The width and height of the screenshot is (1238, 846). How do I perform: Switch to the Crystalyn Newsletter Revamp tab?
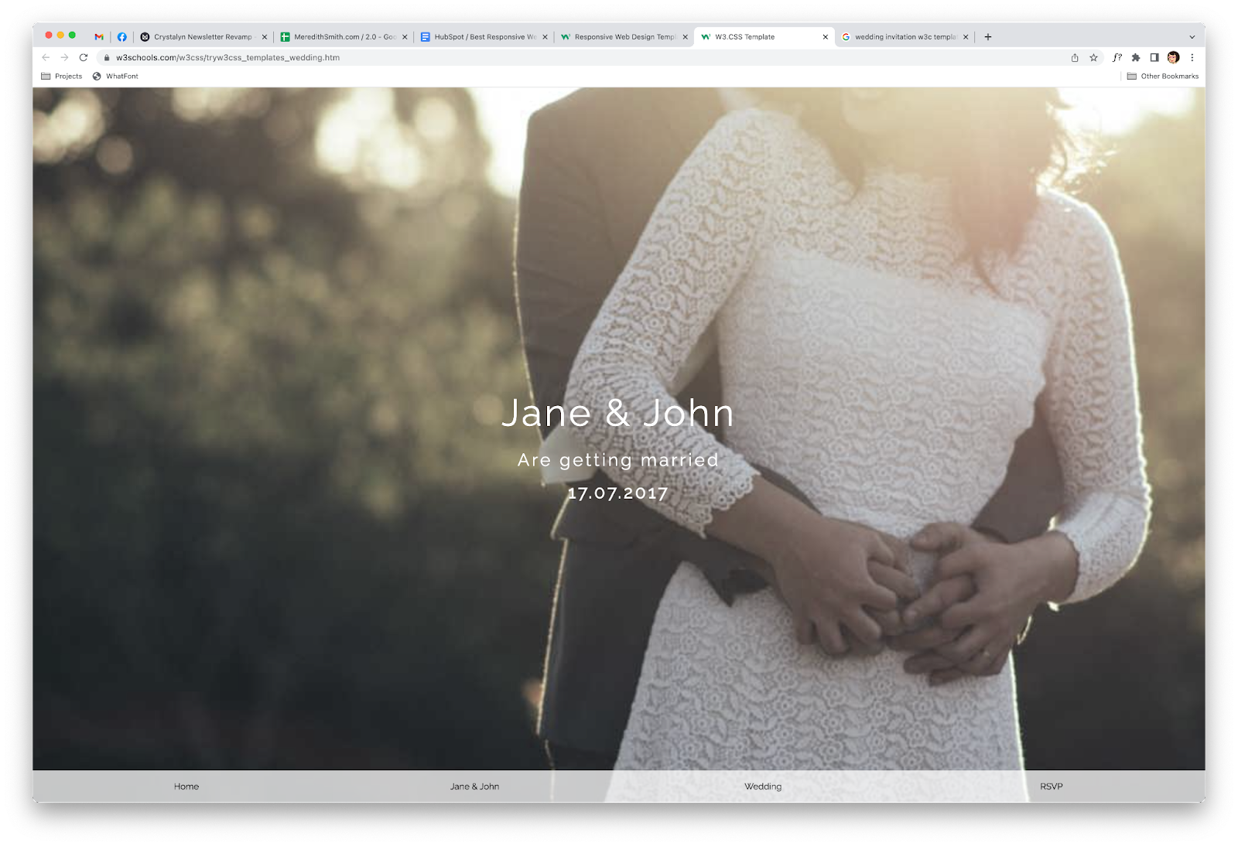coord(203,37)
